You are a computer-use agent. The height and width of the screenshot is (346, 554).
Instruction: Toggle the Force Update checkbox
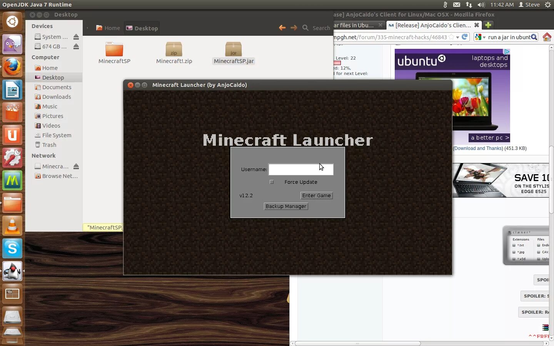[272, 182]
